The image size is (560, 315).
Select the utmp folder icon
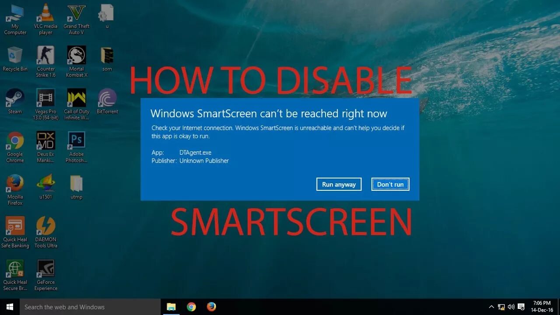pyautogui.click(x=76, y=187)
